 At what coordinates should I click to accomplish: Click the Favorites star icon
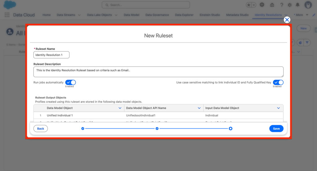249,5
